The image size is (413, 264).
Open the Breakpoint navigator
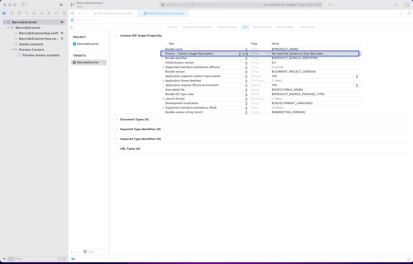[57, 13]
